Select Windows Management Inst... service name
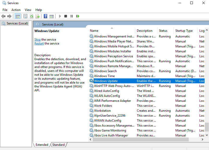This screenshot has height=150, width=209. point(114,36)
